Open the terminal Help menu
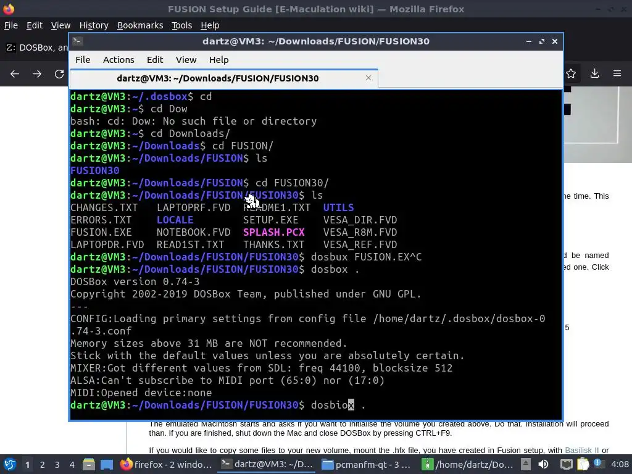632x474 pixels. 219,60
